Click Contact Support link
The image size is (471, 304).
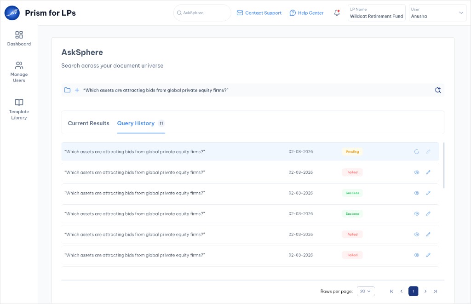click(259, 13)
